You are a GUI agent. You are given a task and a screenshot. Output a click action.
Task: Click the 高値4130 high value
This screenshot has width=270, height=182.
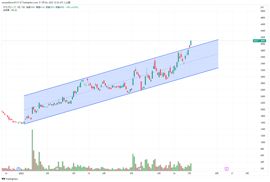(x=40, y=7)
